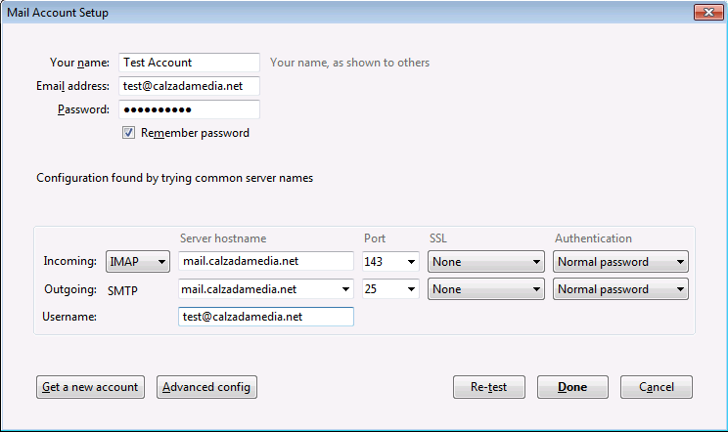Click the Get a new account button
This screenshot has width=728, height=432.
91,387
